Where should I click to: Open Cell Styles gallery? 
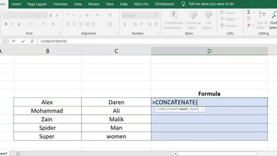(x=208, y=20)
